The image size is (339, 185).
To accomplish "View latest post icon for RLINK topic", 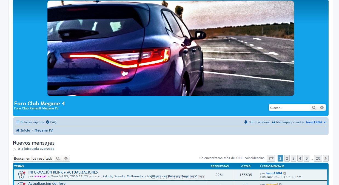I will point(285,173).
